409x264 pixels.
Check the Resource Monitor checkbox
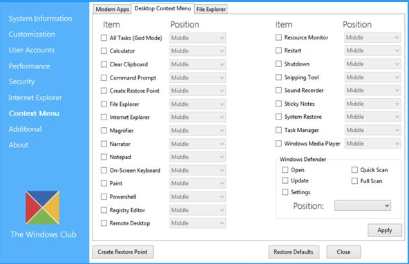click(278, 37)
